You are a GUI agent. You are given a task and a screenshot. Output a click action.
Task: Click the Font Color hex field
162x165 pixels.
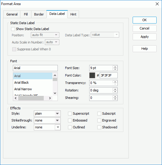click(109, 75)
